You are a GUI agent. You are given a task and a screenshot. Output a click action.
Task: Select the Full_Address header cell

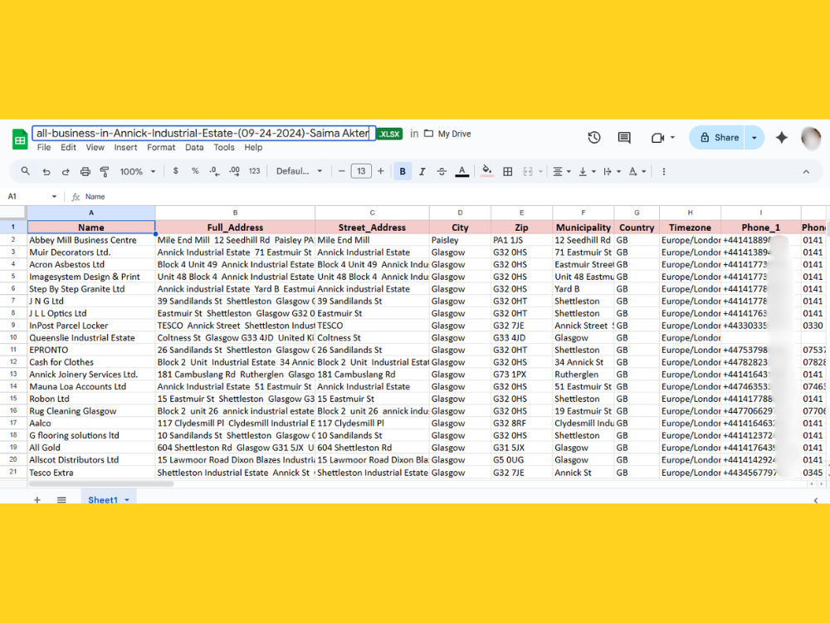[235, 228]
